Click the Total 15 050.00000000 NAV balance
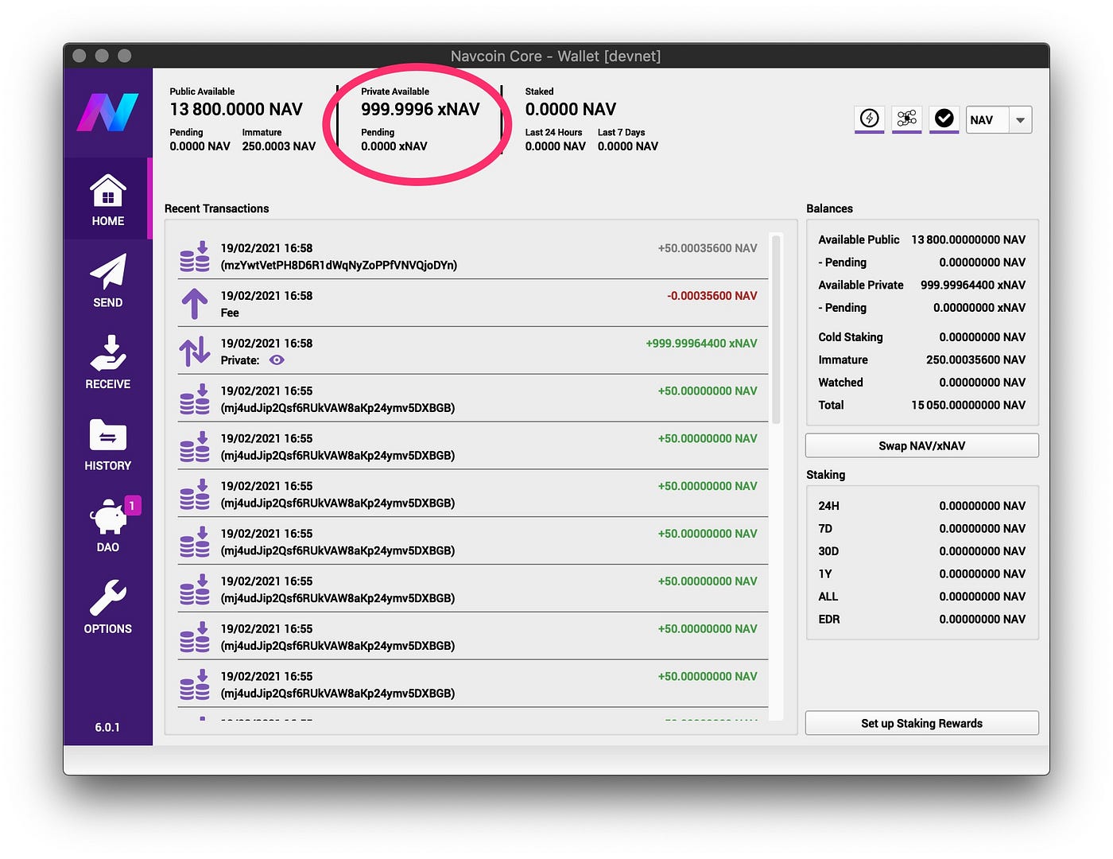 (x=922, y=405)
